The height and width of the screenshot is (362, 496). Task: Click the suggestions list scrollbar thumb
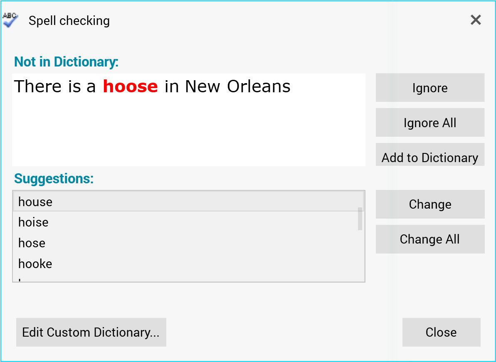coord(360,219)
